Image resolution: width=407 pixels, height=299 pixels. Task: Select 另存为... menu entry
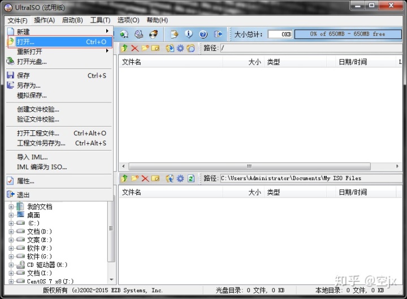point(60,86)
